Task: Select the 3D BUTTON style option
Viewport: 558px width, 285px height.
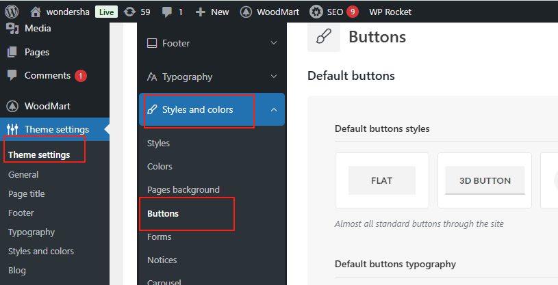Action: point(485,180)
